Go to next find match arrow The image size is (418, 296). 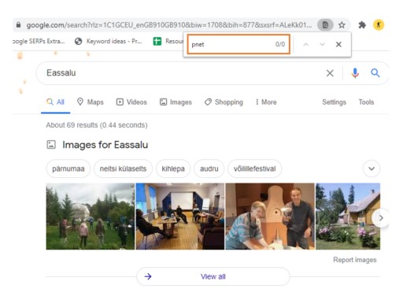[x=322, y=44]
